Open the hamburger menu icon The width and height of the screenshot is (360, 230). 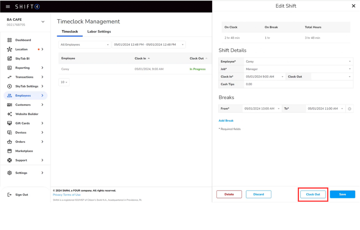(x=8, y=7)
